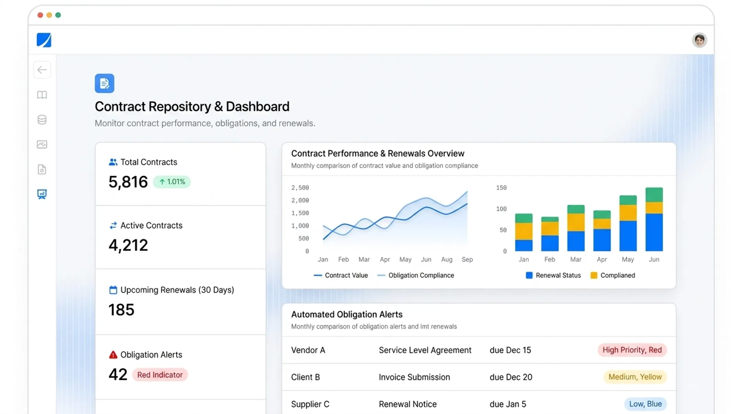
Task: Click the blue contract document page icon
Action: (x=104, y=83)
